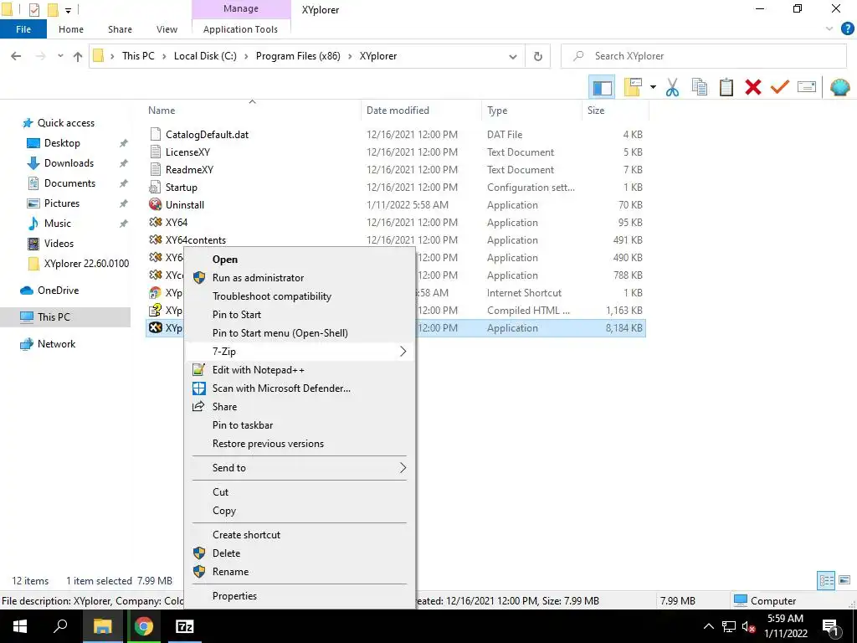Select Pin to taskbar
The width and height of the screenshot is (857, 643).
[300, 425]
